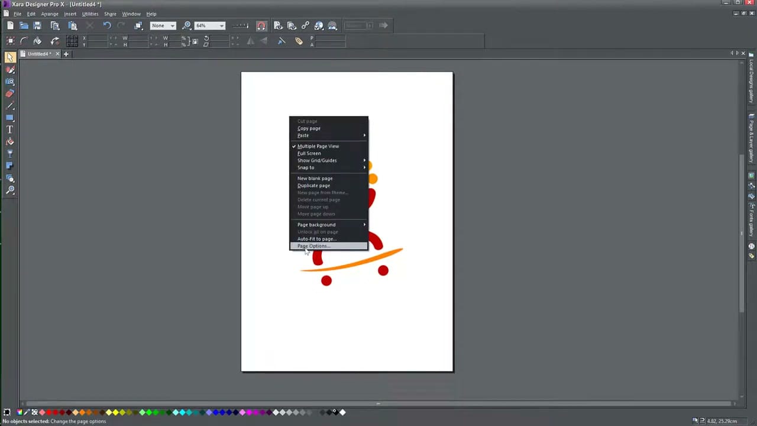Choose Duplicate page from the context menu
Screen dimensions: 757x426
point(313,185)
